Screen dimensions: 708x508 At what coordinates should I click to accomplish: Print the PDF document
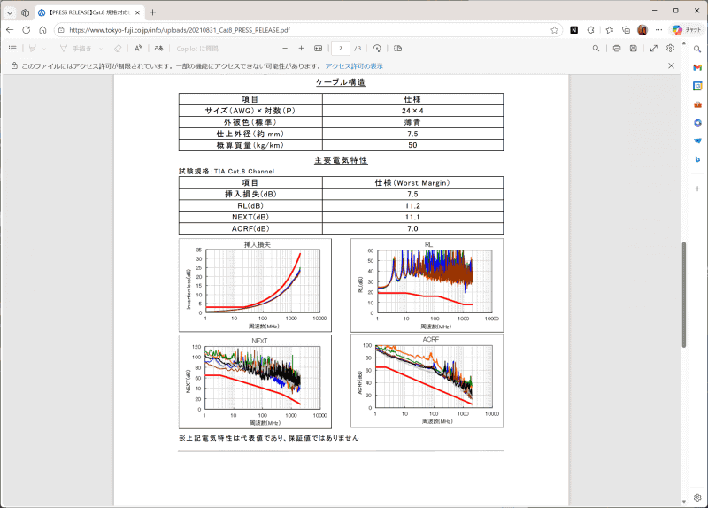(x=617, y=49)
